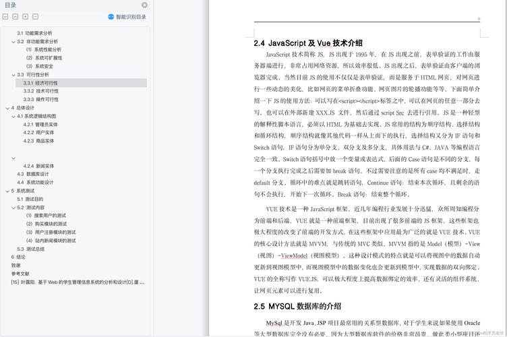Jump to 3.3.3 操作可行性
The width and height of the screenshot is (507, 337).
point(40,100)
